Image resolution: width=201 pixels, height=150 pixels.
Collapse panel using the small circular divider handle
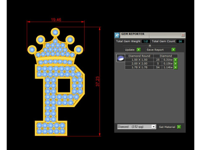(x=150, y=45)
